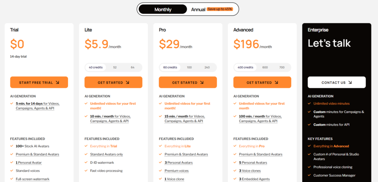Click the arrow icon on Start Free Trial

57,82
